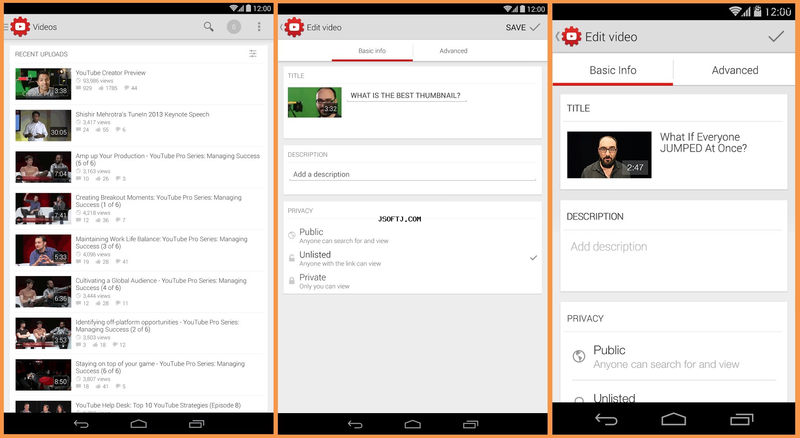Image resolution: width=800 pixels, height=438 pixels.
Task: Tap the back navigation button on left phone
Action: pos(81,424)
